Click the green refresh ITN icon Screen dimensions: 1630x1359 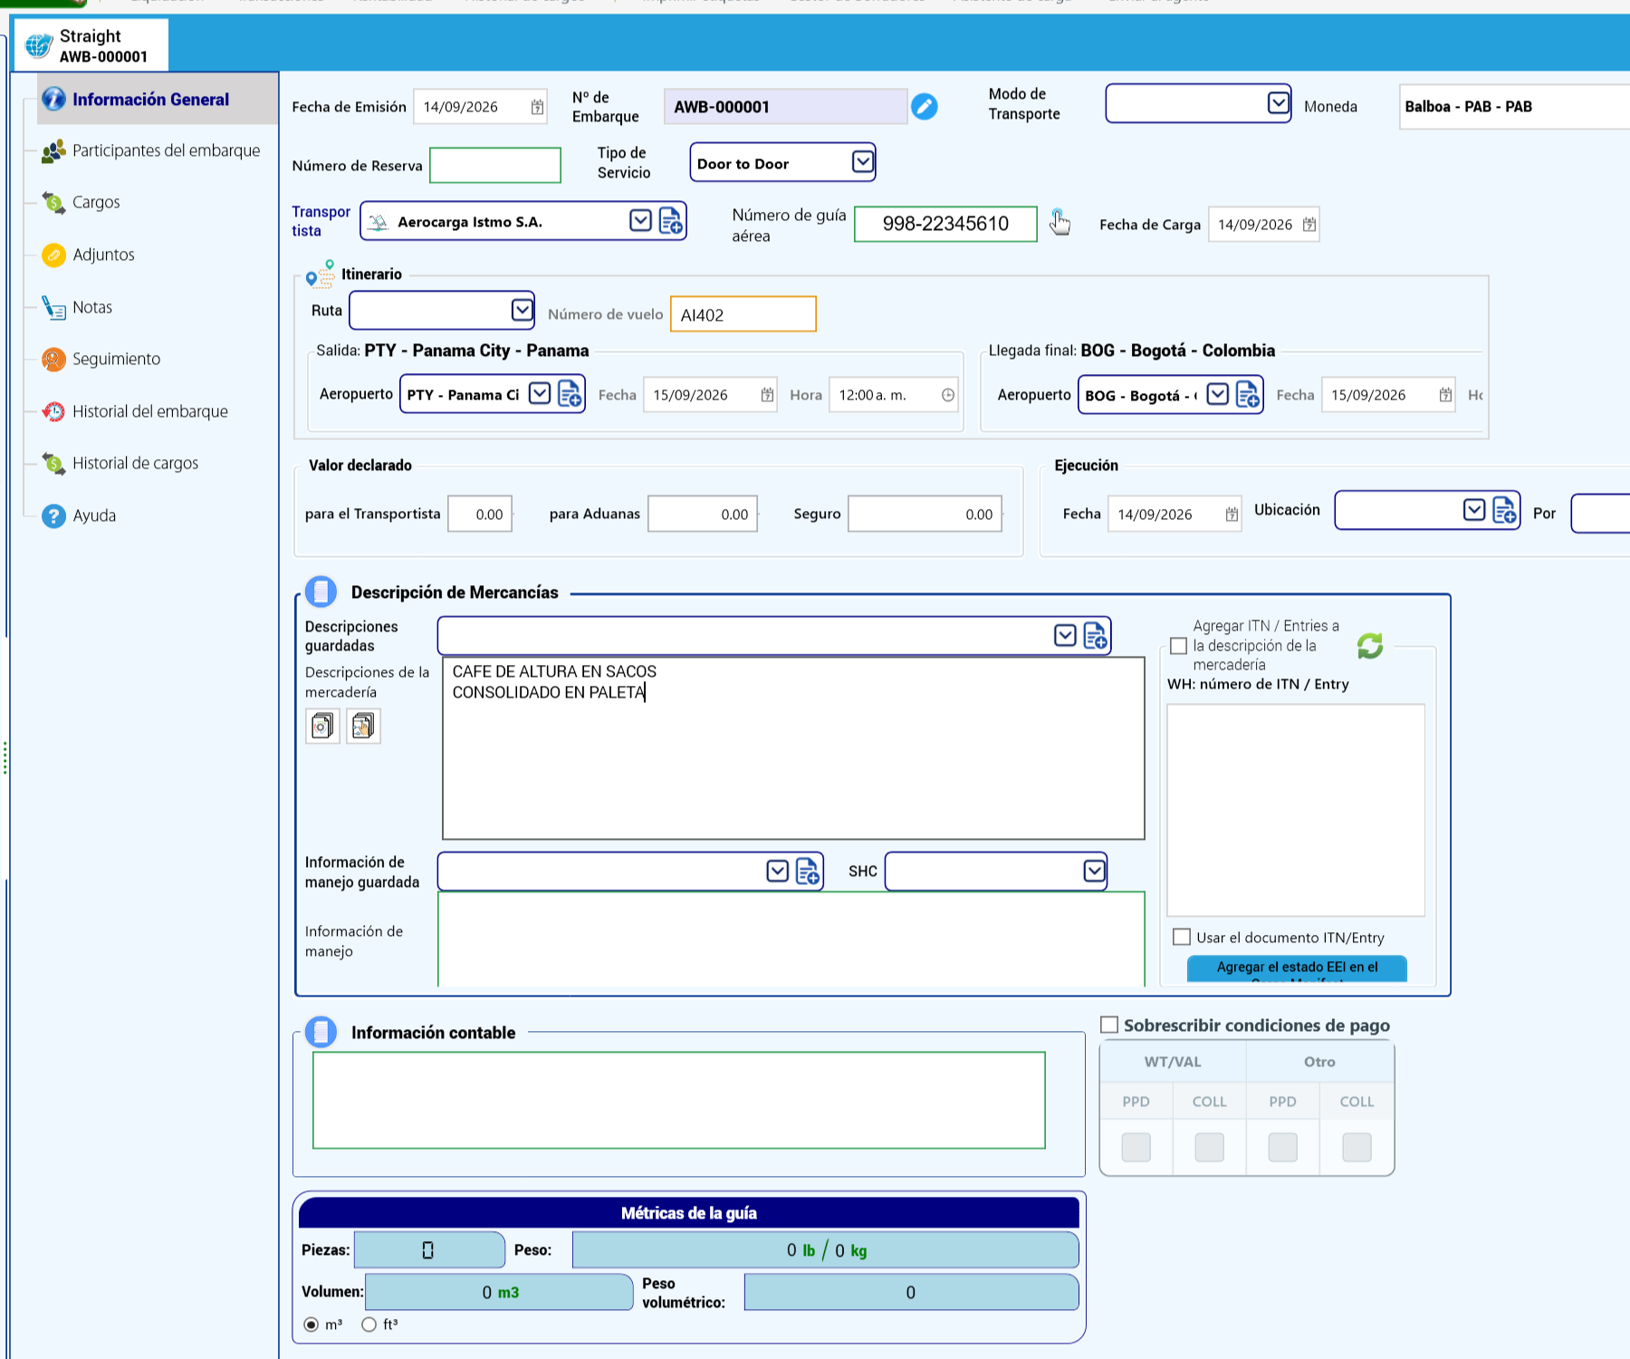pos(1370,645)
